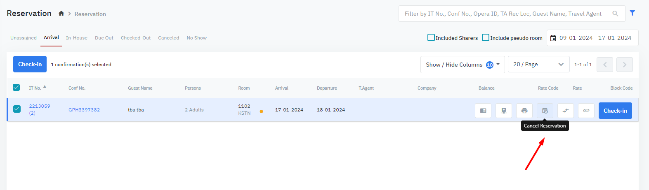Enable the Included Sharers checkbox
The image size is (649, 190).
(x=431, y=37)
